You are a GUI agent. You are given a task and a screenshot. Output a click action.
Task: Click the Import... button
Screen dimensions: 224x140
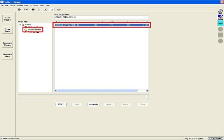110,105
